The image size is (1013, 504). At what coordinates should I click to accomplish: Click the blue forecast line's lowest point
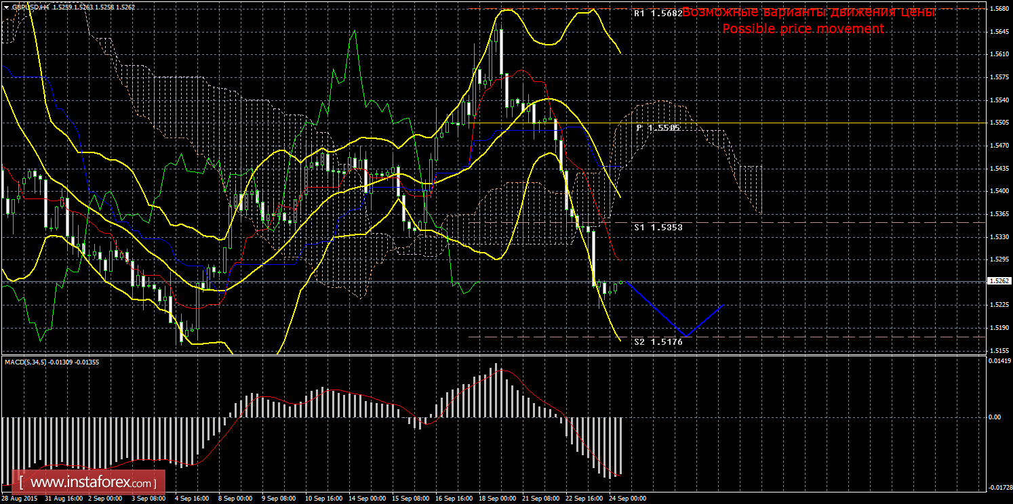[x=687, y=335]
